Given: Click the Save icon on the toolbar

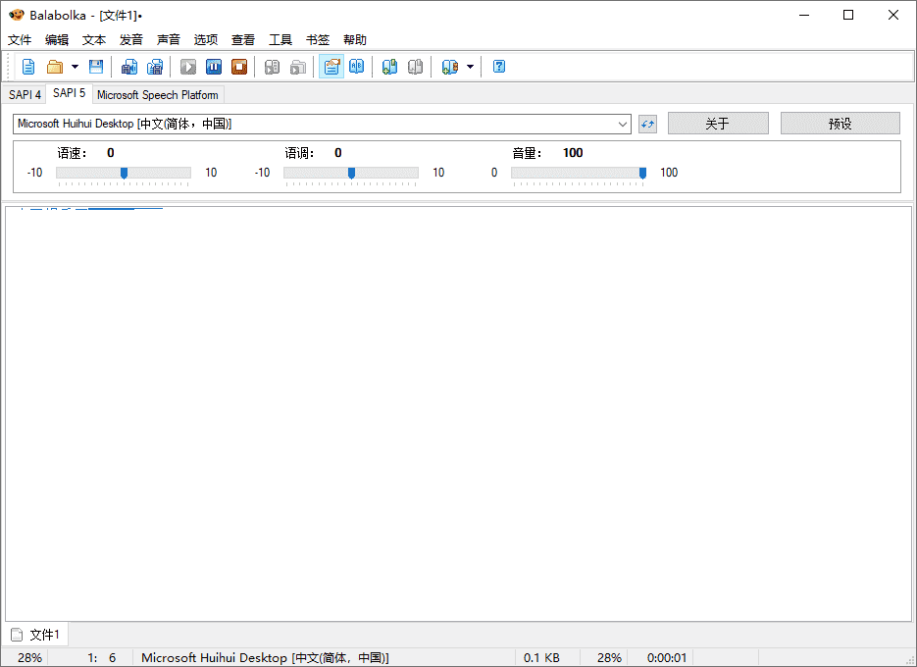Looking at the screenshot, I should (x=95, y=66).
